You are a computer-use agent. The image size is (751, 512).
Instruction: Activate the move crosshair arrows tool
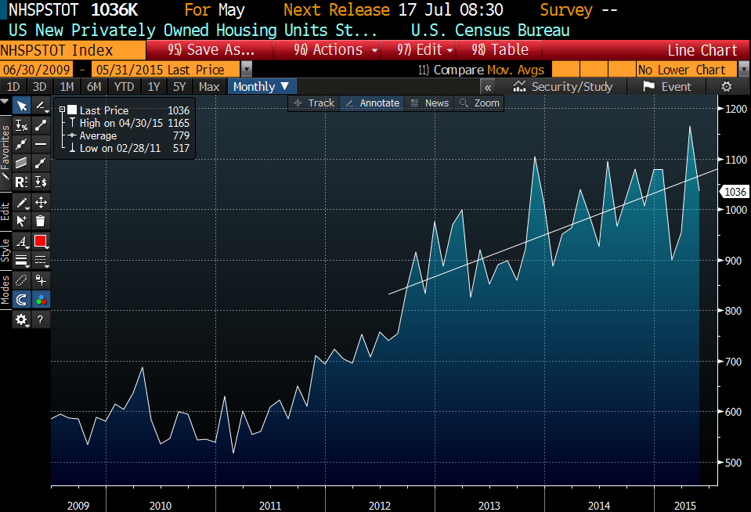[x=41, y=202]
